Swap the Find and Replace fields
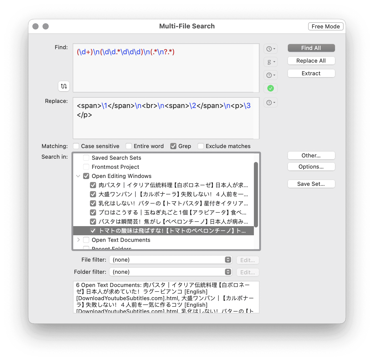Viewport: 374px width, 361px height. click(x=64, y=86)
